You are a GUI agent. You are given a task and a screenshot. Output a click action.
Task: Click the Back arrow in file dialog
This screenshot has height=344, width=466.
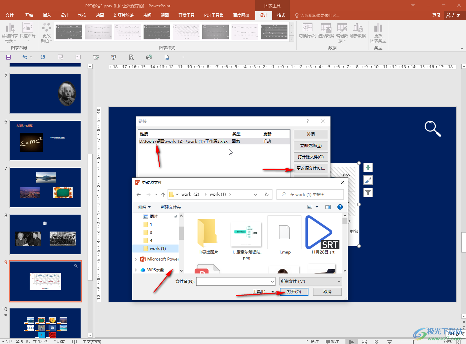click(139, 195)
